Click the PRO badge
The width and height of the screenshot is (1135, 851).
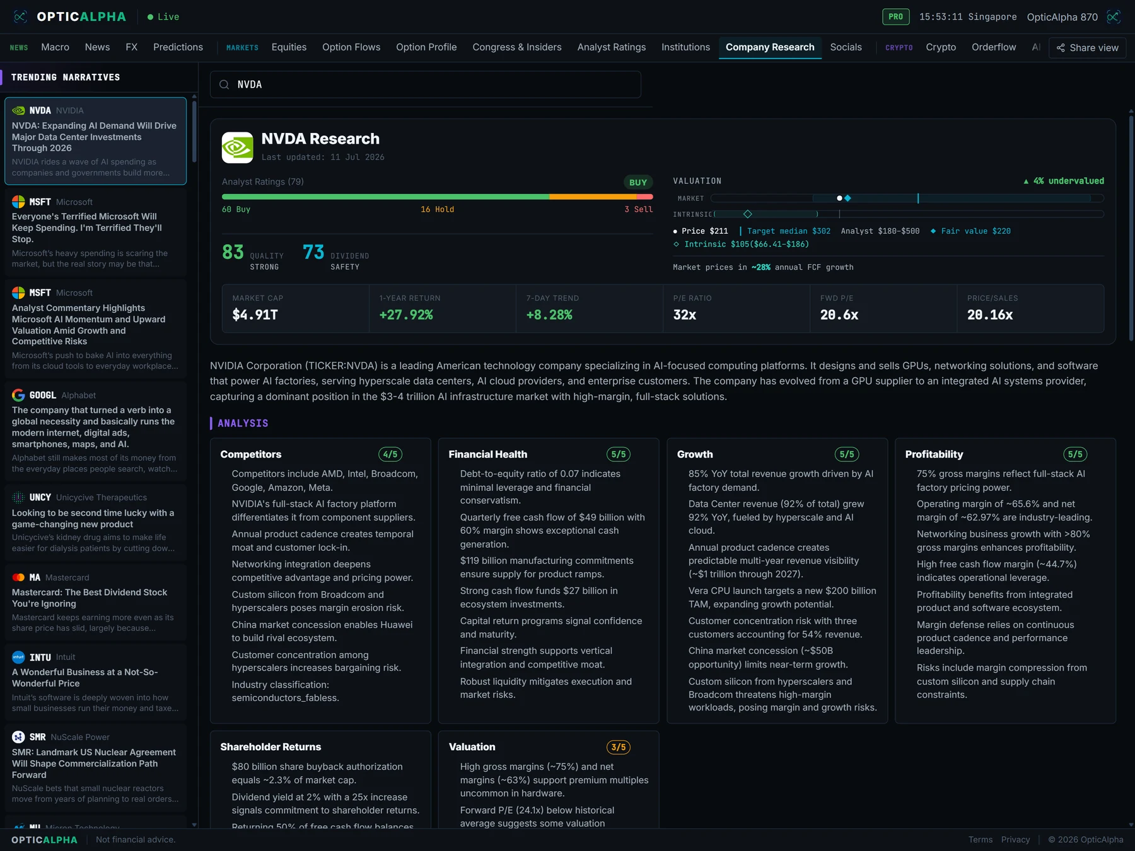click(895, 17)
